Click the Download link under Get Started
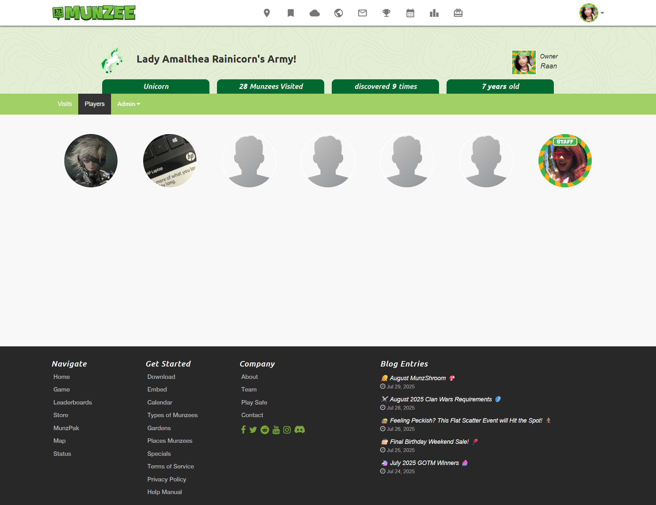The width and height of the screenshot is (656, 505). [x=161, y=377]
